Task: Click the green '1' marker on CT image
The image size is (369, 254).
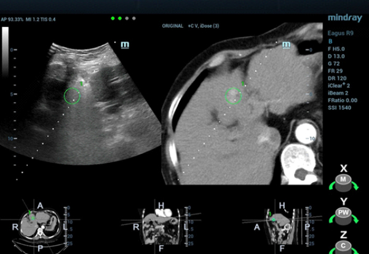Action: pos(243,83)
